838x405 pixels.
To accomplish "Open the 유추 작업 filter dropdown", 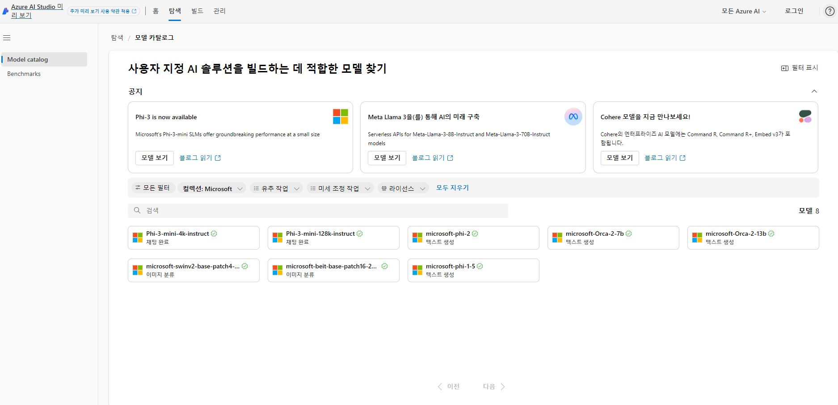I will pyautogui.click(x=276, y=188).
